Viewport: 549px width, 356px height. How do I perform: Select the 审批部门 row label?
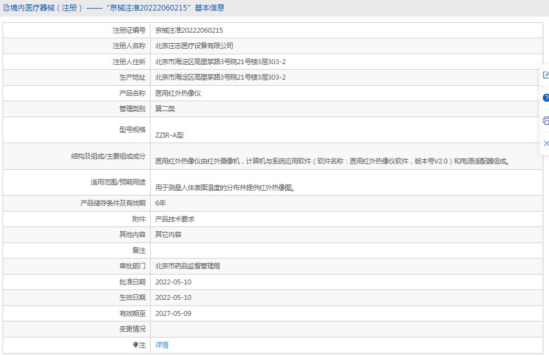(132, 266)
